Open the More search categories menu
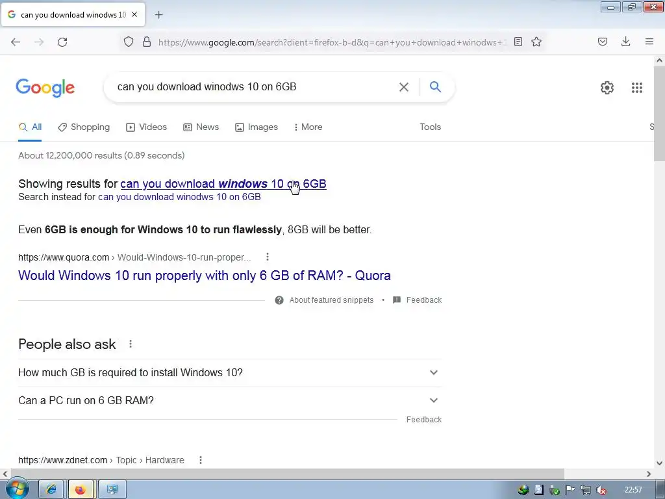The image size is (665, 499). (308, 127)
